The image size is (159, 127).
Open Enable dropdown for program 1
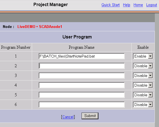point(143,56)
